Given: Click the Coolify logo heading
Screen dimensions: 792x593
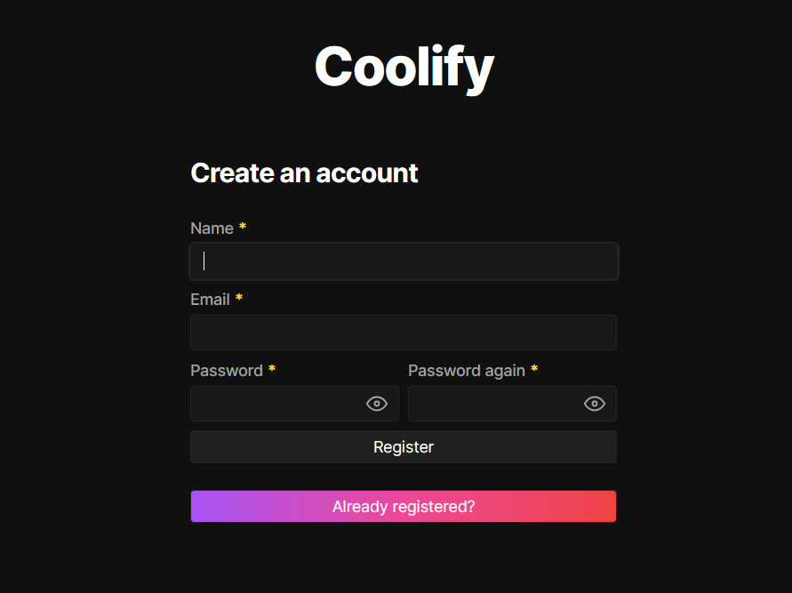Looking at the screenshot, I should click(404, 68).
